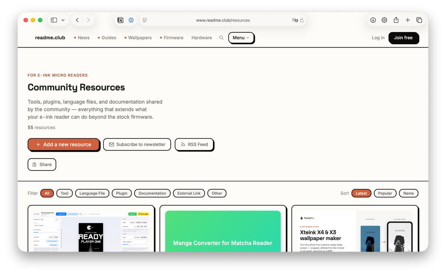Toggle the Safari sidebar icon
Screen dimensions: 446x275
pos(54,20)
